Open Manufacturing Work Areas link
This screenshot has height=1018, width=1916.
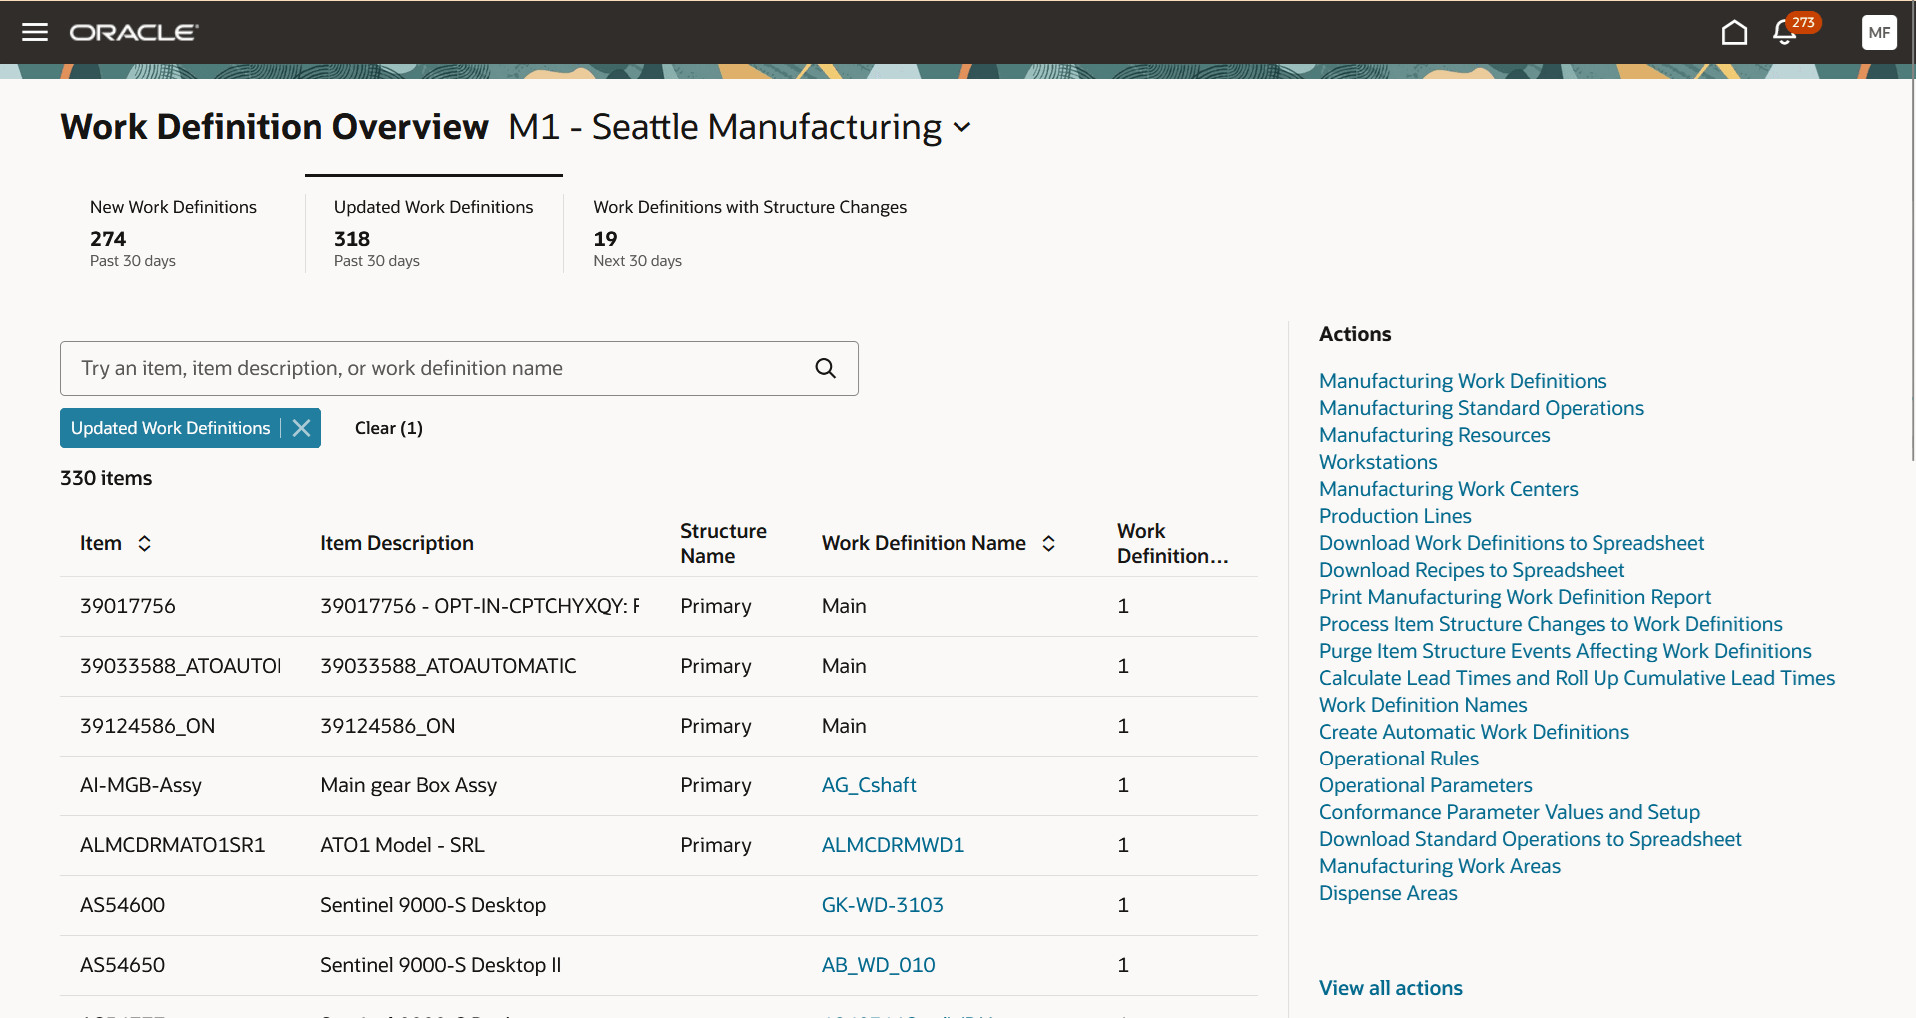[1440, 866]
